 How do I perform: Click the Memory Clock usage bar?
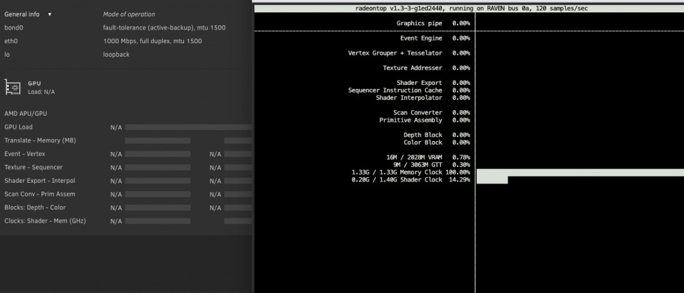click(580, 173)
